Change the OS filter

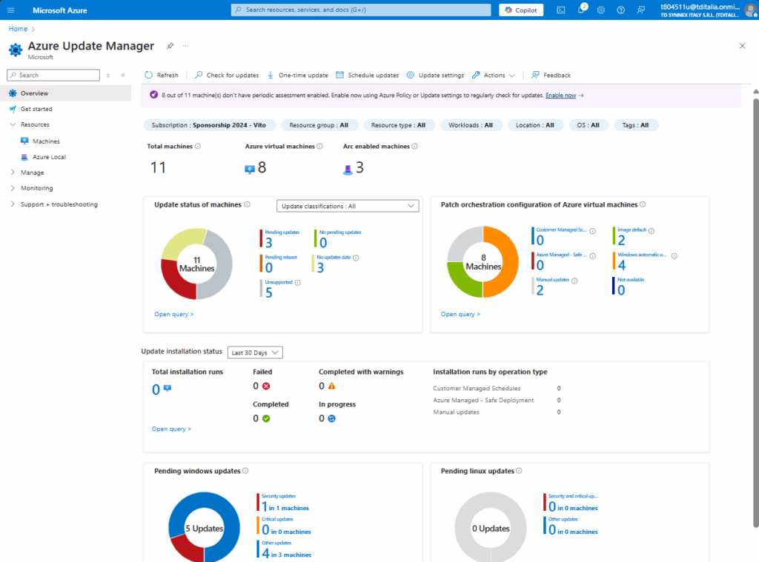(588, 125)
